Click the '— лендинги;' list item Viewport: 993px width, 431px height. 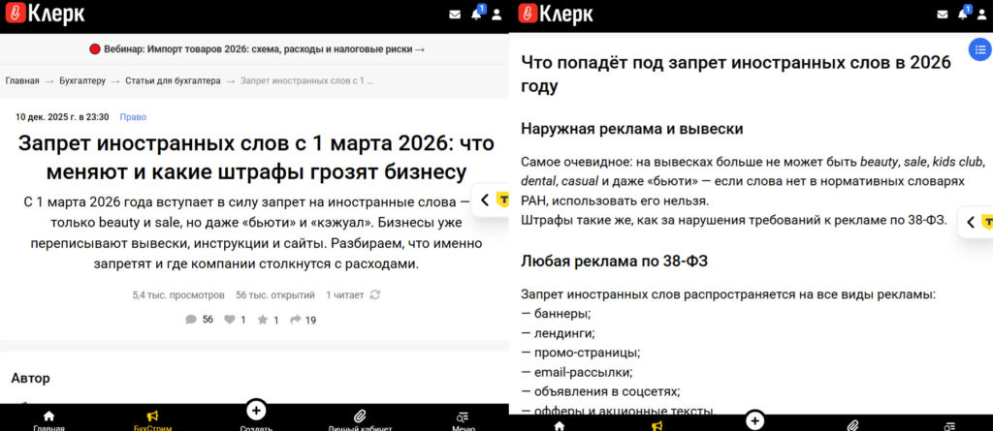pos(558,333)
